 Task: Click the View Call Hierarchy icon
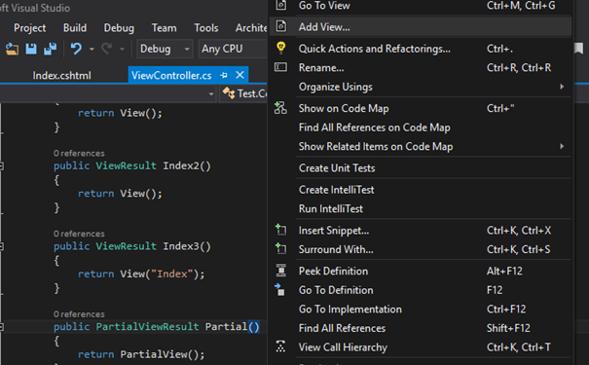point(280,347)
